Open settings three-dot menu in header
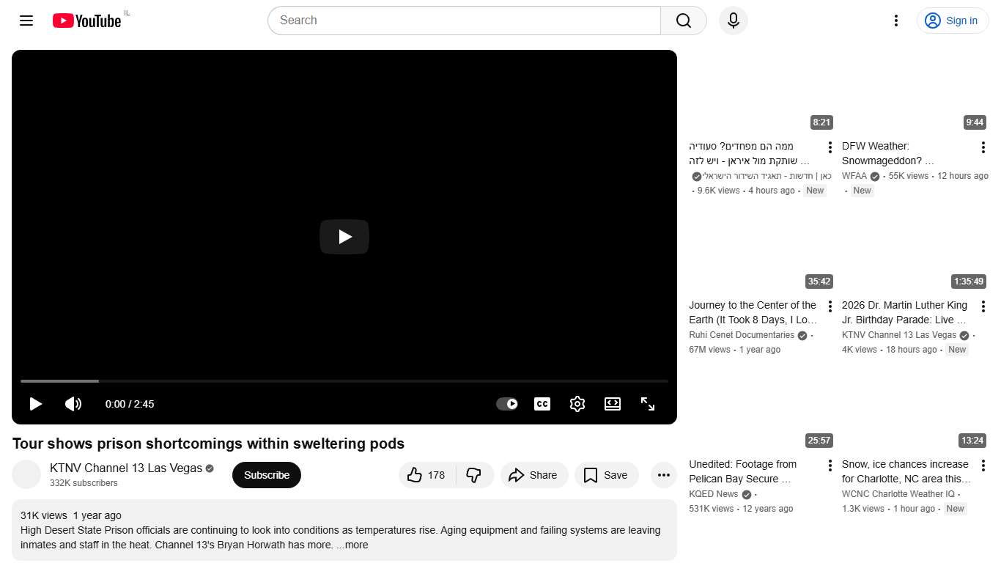This screenshot has width=1001, height=563. point(895,21)
